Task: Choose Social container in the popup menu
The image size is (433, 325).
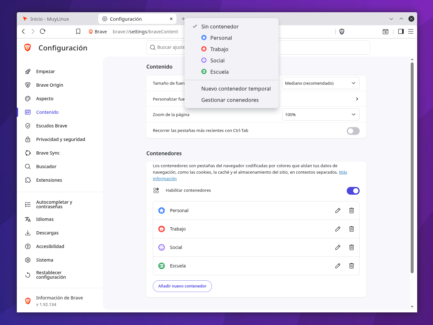Action: click(x=231, y=60)
